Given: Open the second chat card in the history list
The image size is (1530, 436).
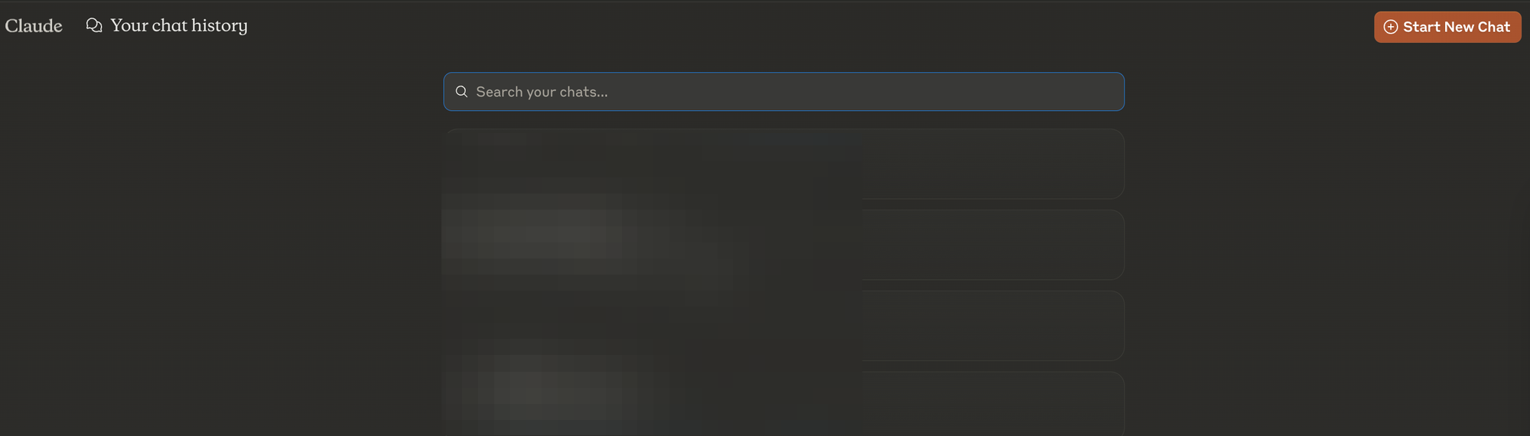Looking at the screenshot, I should pos(784,245).
